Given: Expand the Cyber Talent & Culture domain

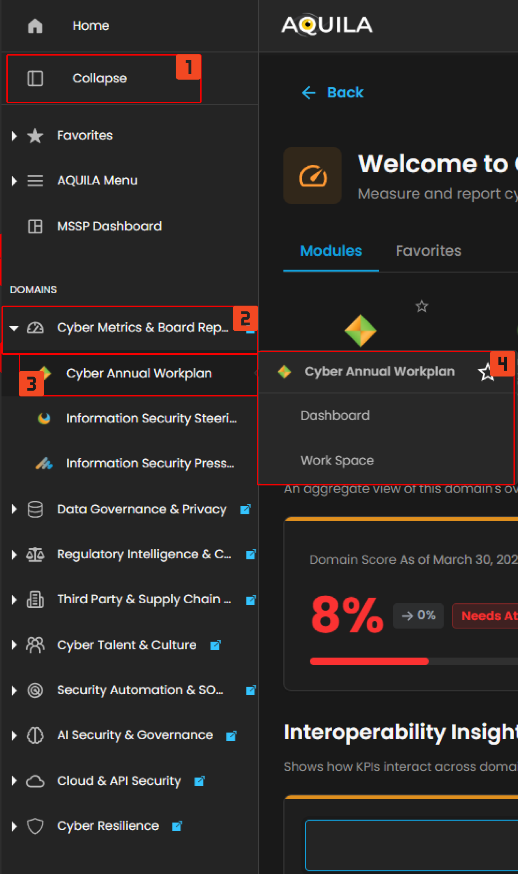Looking at the screenshot, I should [14, 645].
